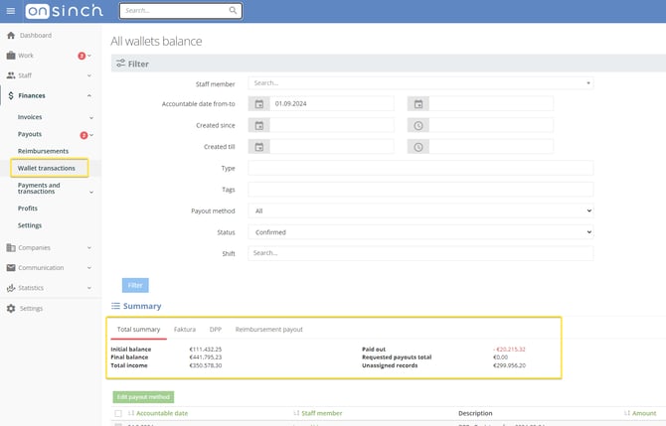This screenshot has height=426, width=666.
Task: Open Wallet transactions in sidebar
Action: pos(47,168)
